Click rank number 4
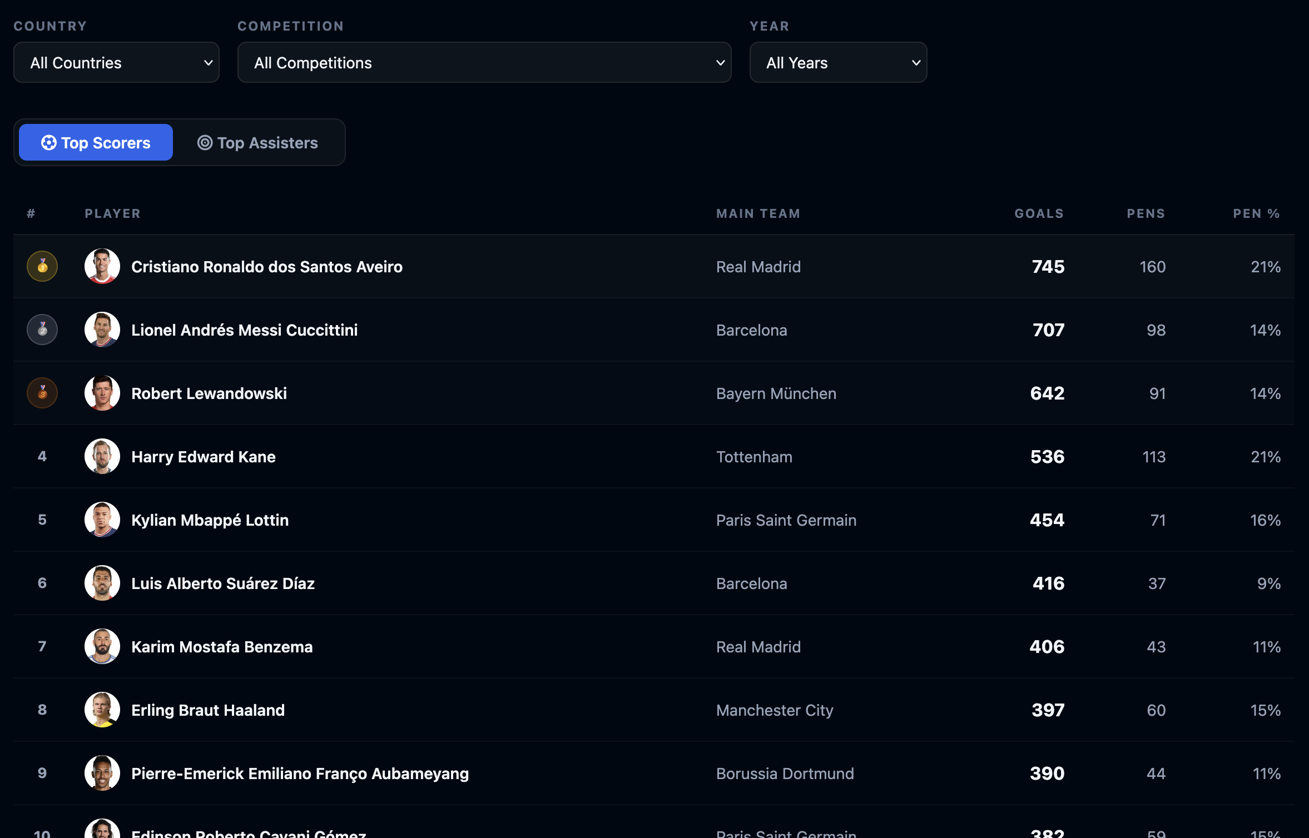1309x838 pixels. (42, 456)
